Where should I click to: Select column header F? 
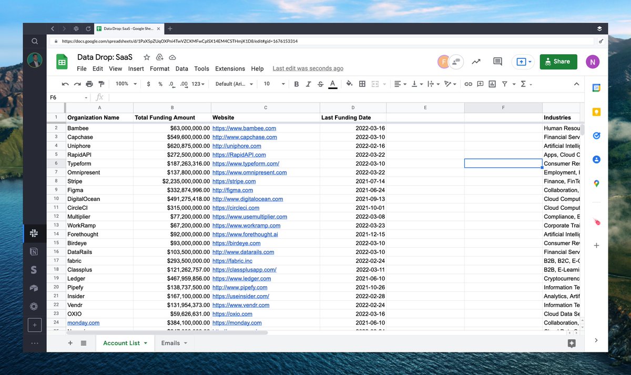coord(503,108)
